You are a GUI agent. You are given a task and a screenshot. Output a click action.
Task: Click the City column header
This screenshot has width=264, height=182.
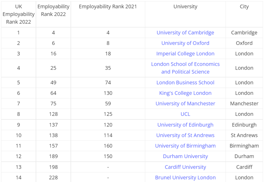[x=244, y=7]
